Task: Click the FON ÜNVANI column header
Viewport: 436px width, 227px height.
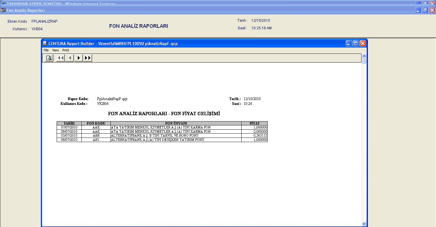Action: [x=176, y=123]
